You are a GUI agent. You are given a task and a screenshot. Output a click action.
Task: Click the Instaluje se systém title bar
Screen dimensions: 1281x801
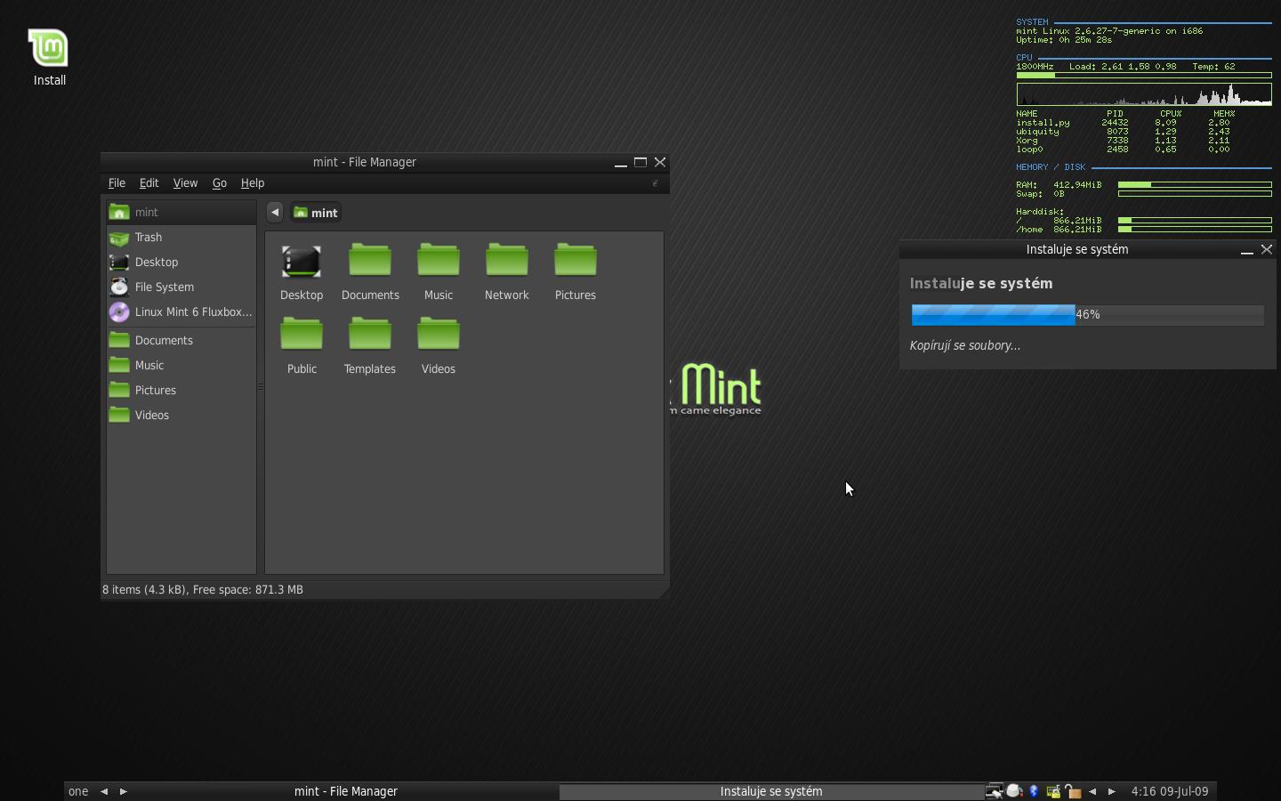pos(1077,249)
